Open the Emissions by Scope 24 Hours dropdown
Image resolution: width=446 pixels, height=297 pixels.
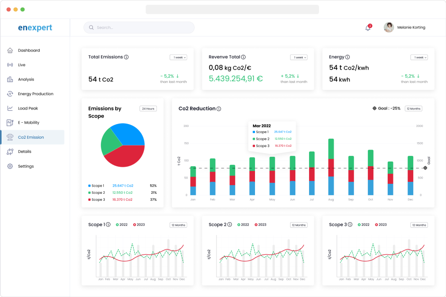(x=148, y=108)
